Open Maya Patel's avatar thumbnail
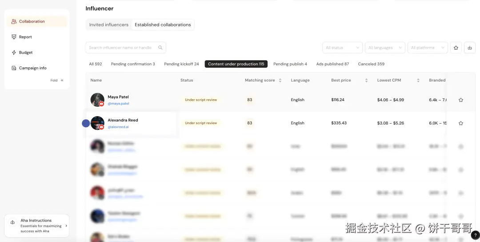The image size is (480, 242). (97, 100)
